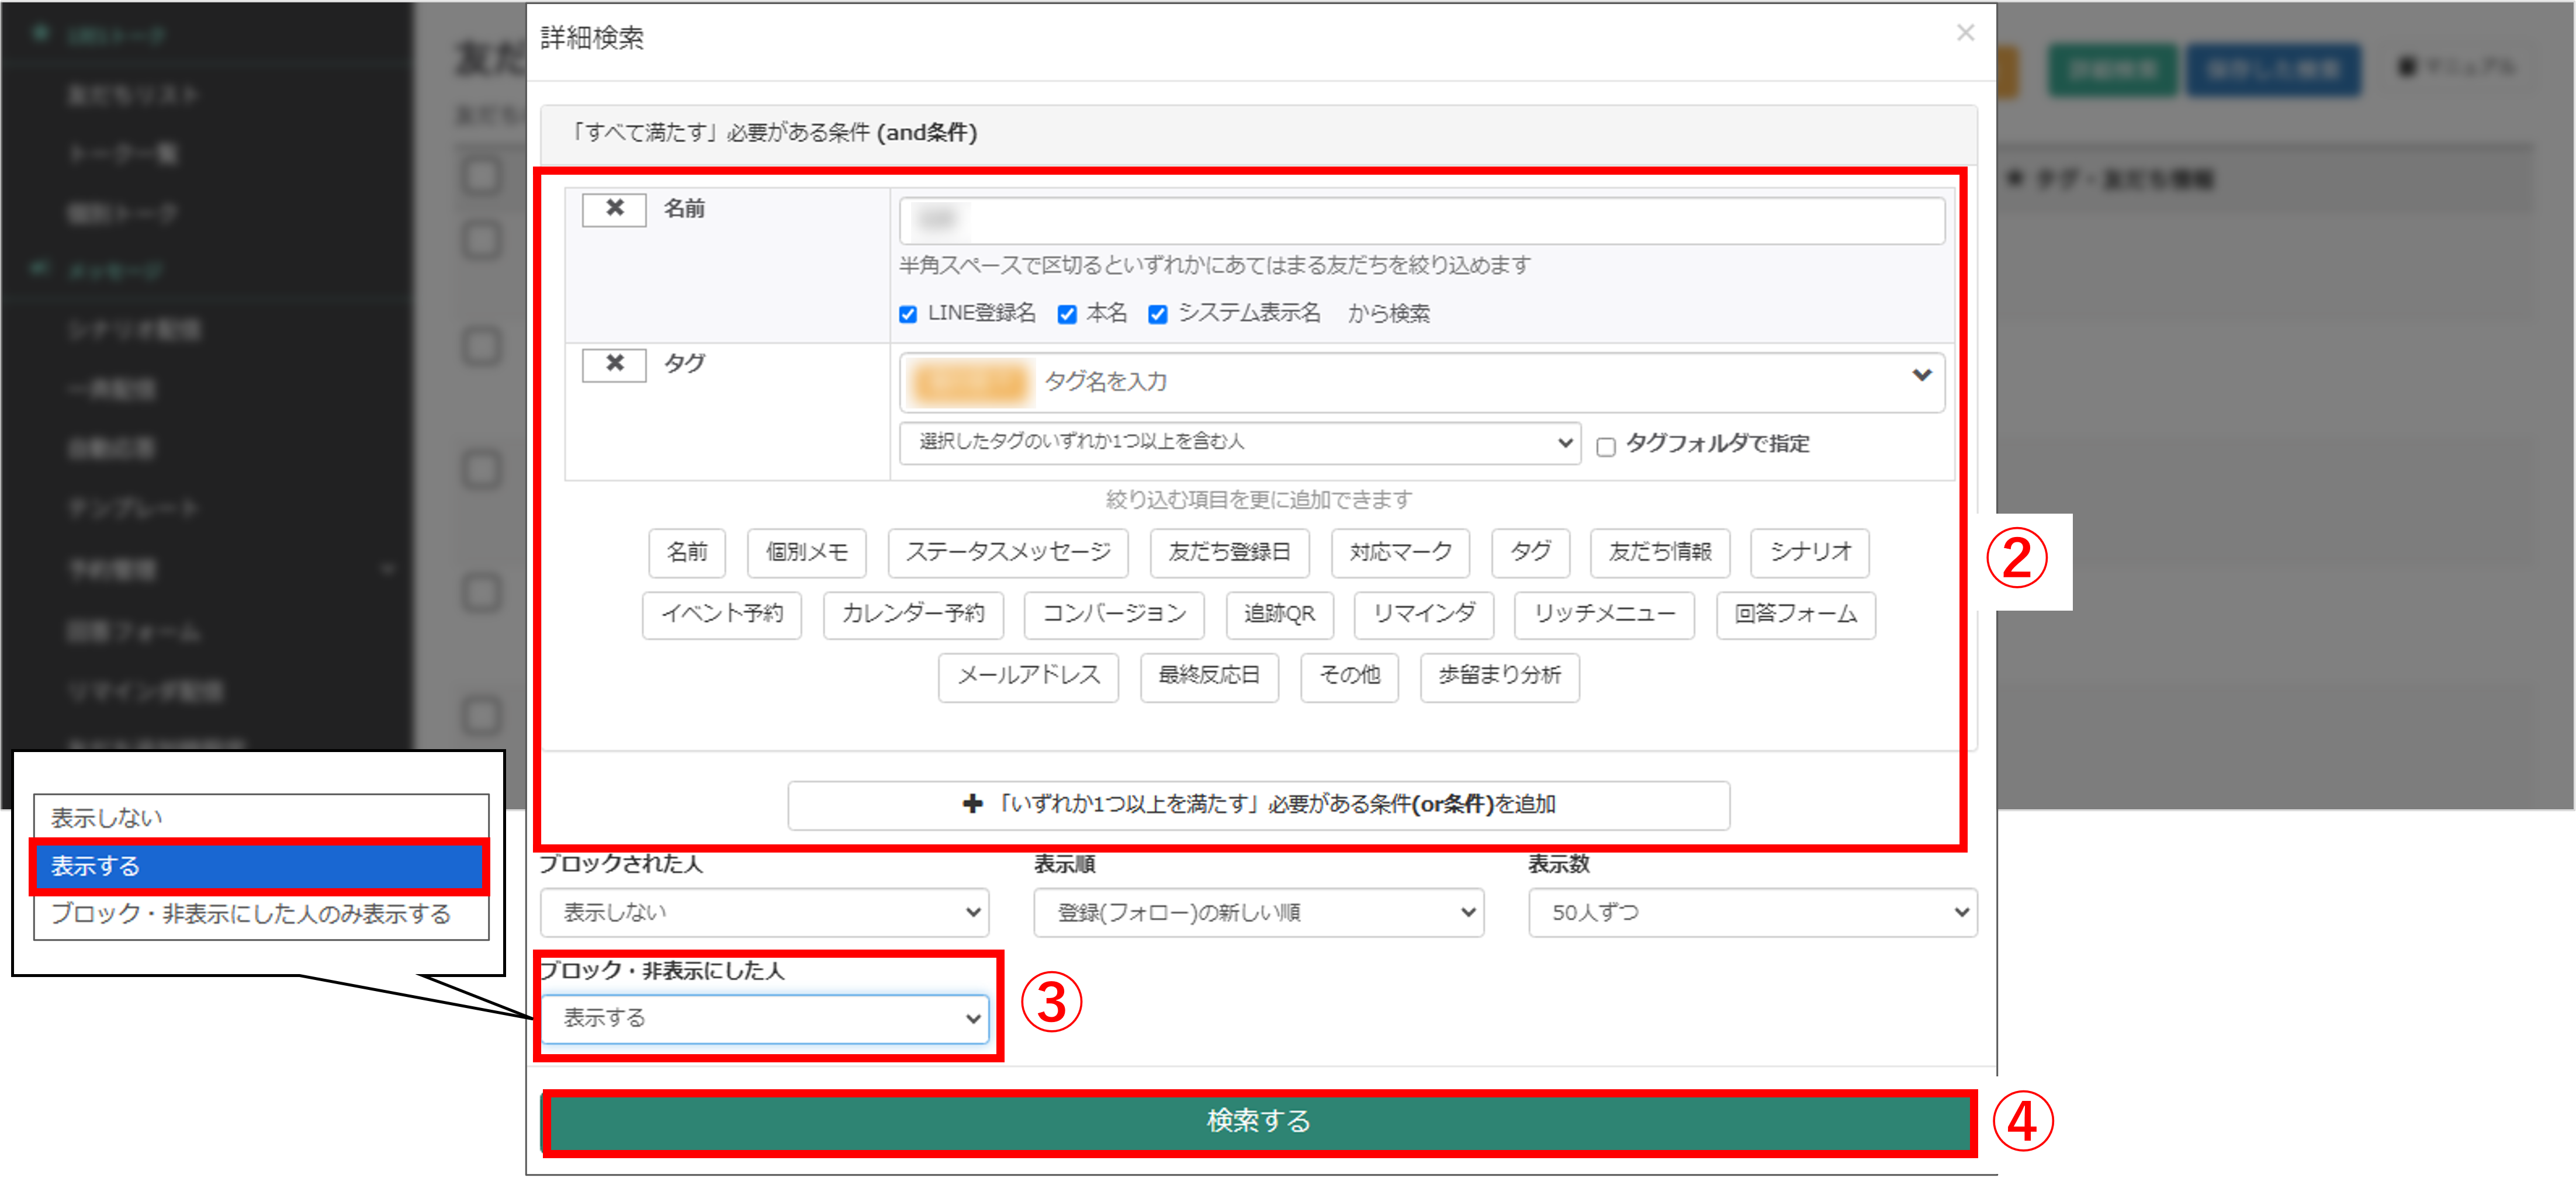Image resolution: width=2576 pixels, height=1202 pixels.
Task: Remove the 名前 condition with its X icon
Action: coord(614,209)
